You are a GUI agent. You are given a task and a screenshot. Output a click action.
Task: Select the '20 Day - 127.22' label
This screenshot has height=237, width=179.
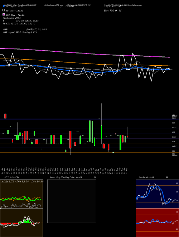[x=14, y=6]
